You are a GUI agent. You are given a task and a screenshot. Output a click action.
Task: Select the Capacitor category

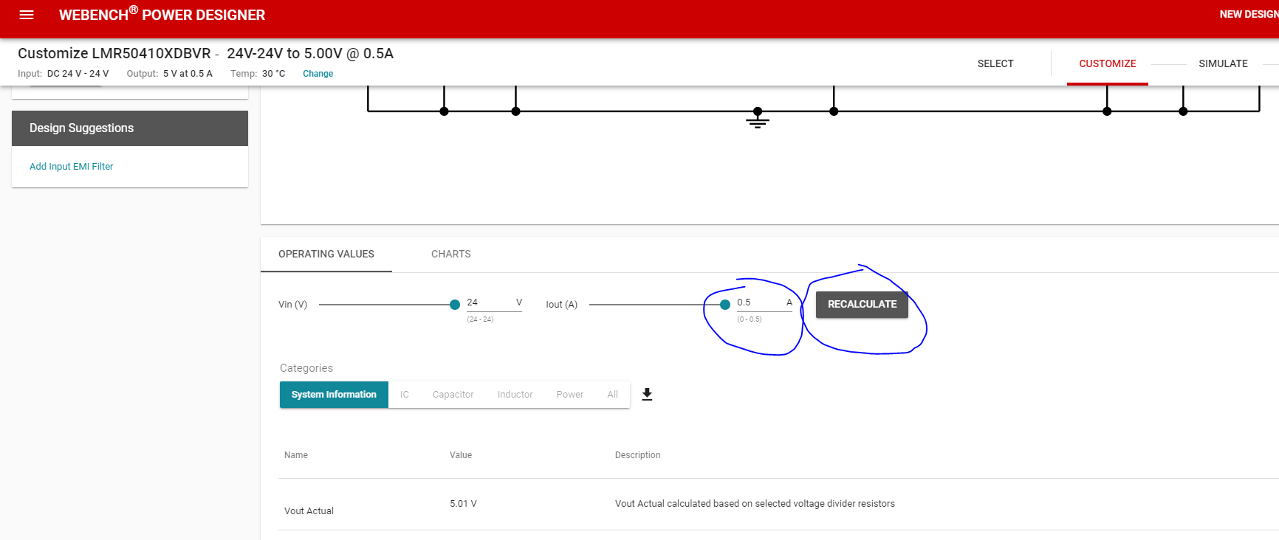click(453, 395)
